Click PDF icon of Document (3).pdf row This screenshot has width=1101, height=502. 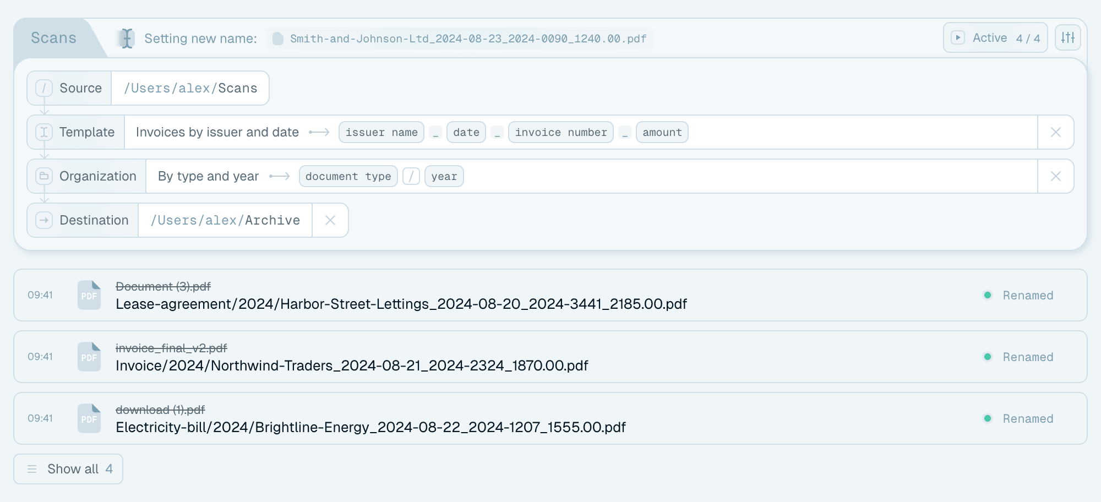(89, 295)
